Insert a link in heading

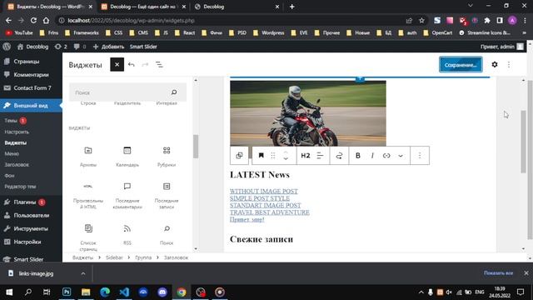click(x=386, y=156)
